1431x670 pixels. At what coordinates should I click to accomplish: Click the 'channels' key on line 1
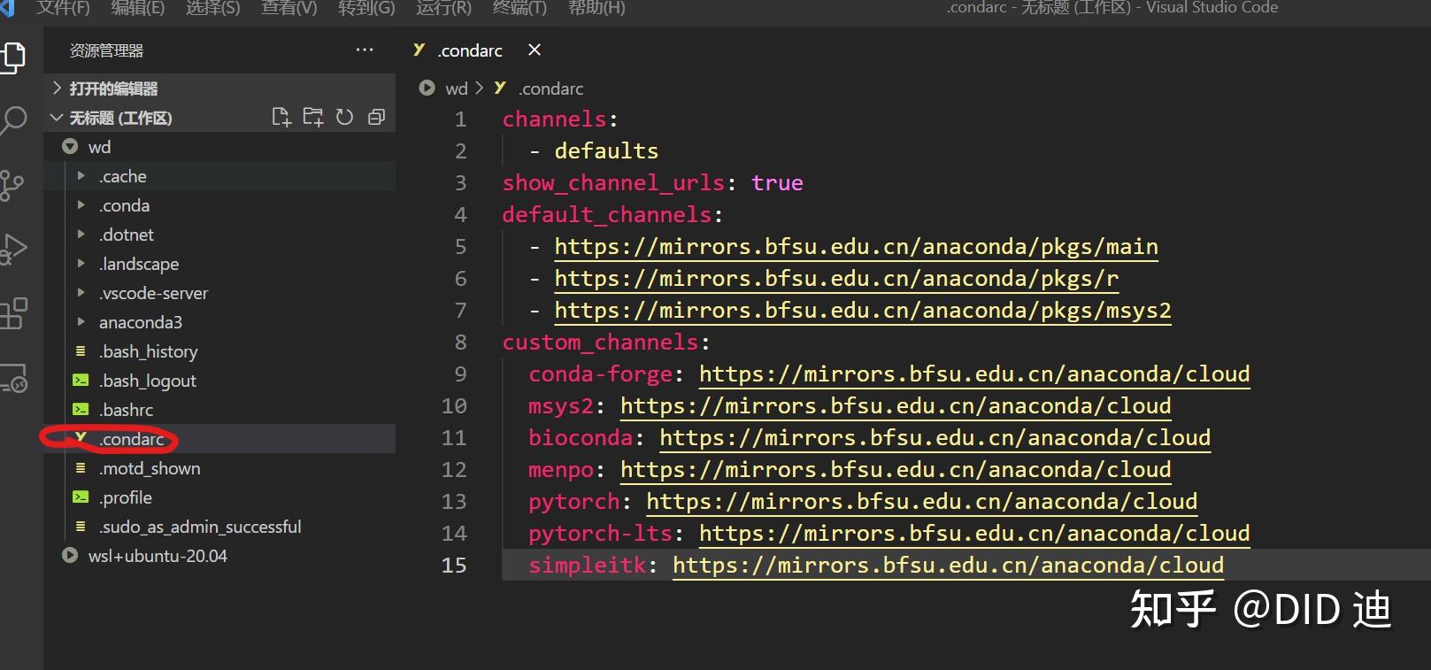555,119
